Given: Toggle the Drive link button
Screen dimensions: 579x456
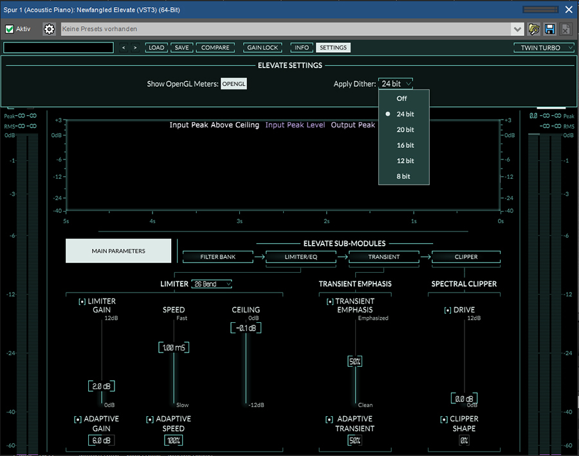Looking at the screenshot, I should (x=448, y=310).
